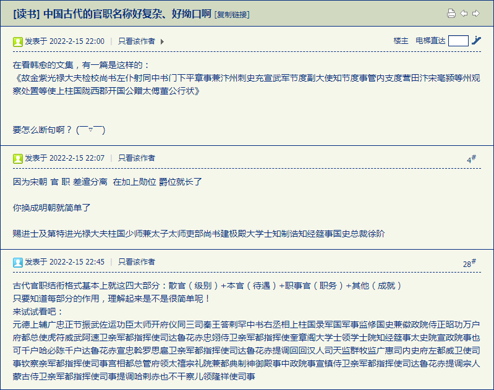Click avatar icon of the 22:00 post

(x=18, y=42)
